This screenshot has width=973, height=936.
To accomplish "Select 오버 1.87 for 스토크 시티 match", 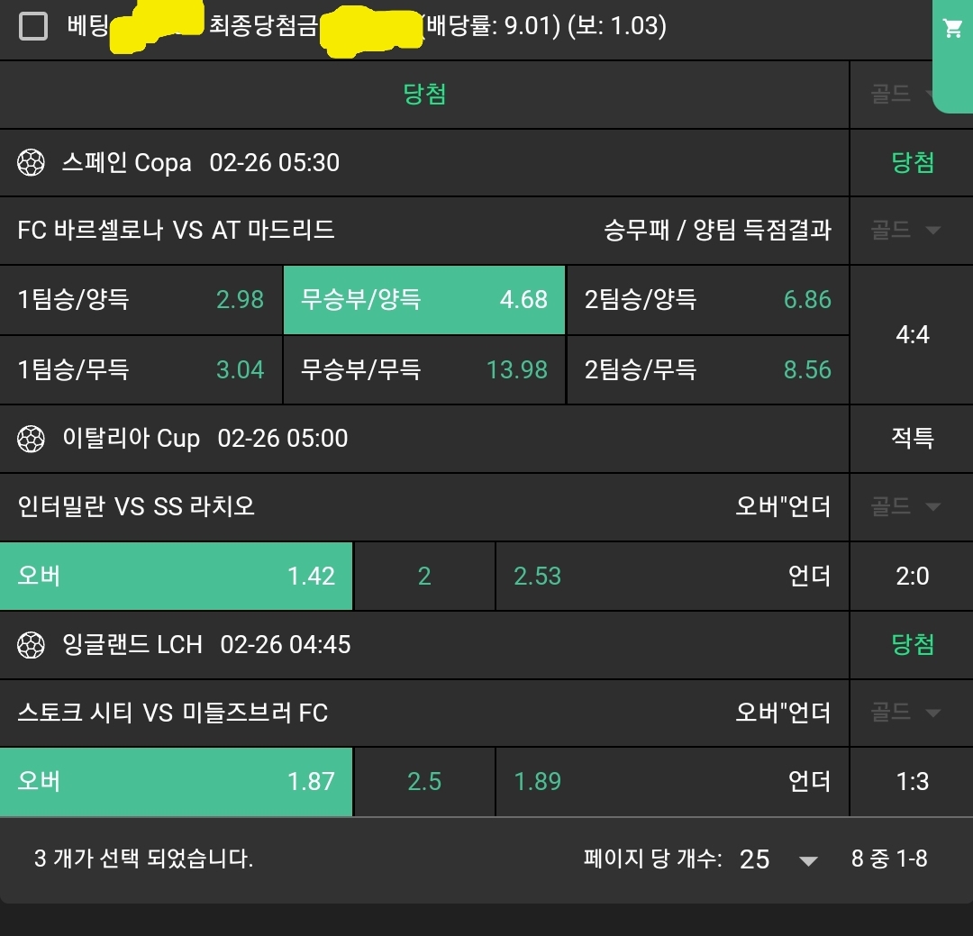I will (177, 782).
